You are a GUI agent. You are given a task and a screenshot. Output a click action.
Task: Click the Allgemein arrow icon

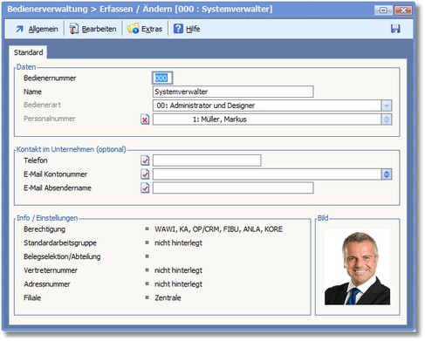[19, 29]
